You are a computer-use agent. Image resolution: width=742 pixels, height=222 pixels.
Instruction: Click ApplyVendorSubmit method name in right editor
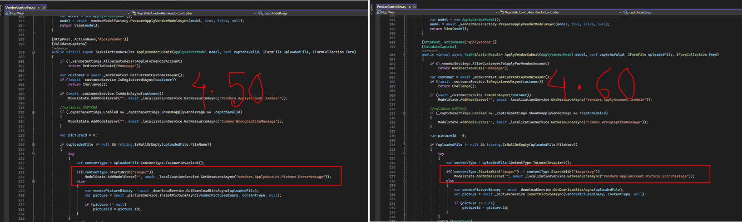coord(521,54)
